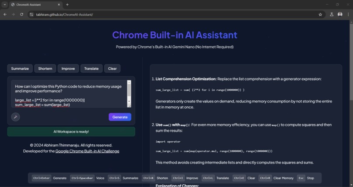Click the Summarize button
Image resolution: width=353 pixels, height=187 pixels.
20,68
